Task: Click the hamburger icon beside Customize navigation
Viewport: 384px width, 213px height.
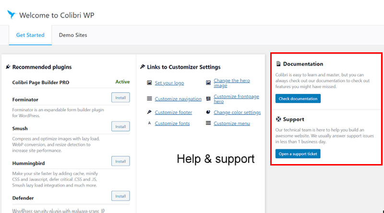Action: point(149,99)
